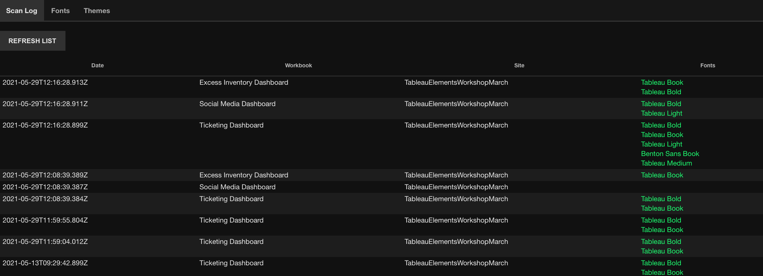Screen dimensions: 763x276
Task: Click date 2021-05-29T12:08:39.387Z
Action: point(45,187)
